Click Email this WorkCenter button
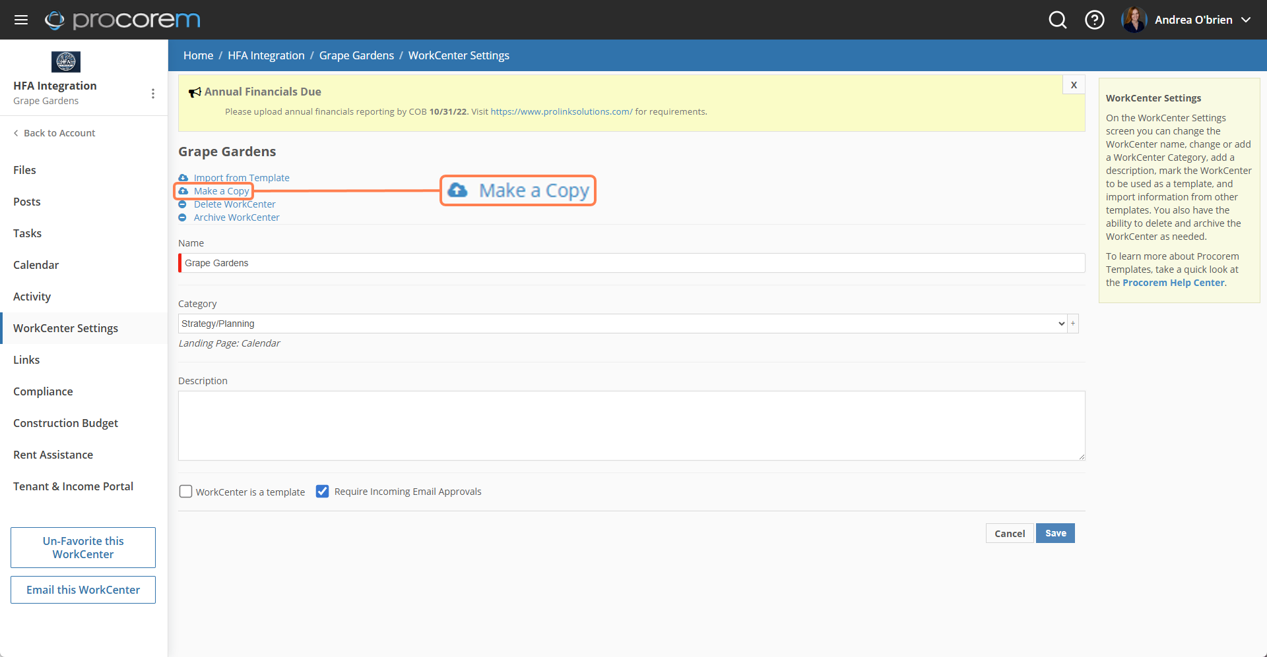The image size is (1267, 657). 83,590
